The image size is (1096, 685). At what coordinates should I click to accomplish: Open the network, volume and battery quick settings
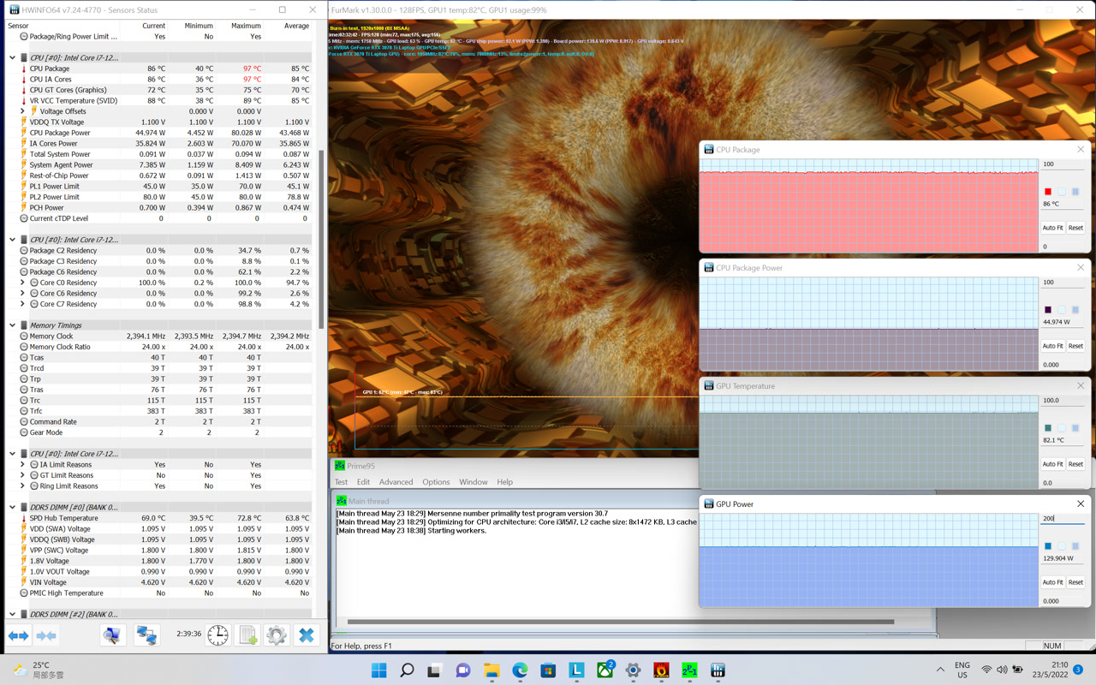(x=1002, y=670)
